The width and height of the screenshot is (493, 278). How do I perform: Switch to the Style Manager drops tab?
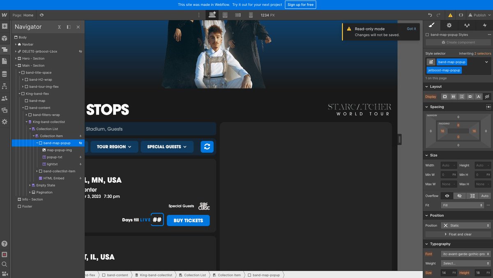tap(467, 25)
